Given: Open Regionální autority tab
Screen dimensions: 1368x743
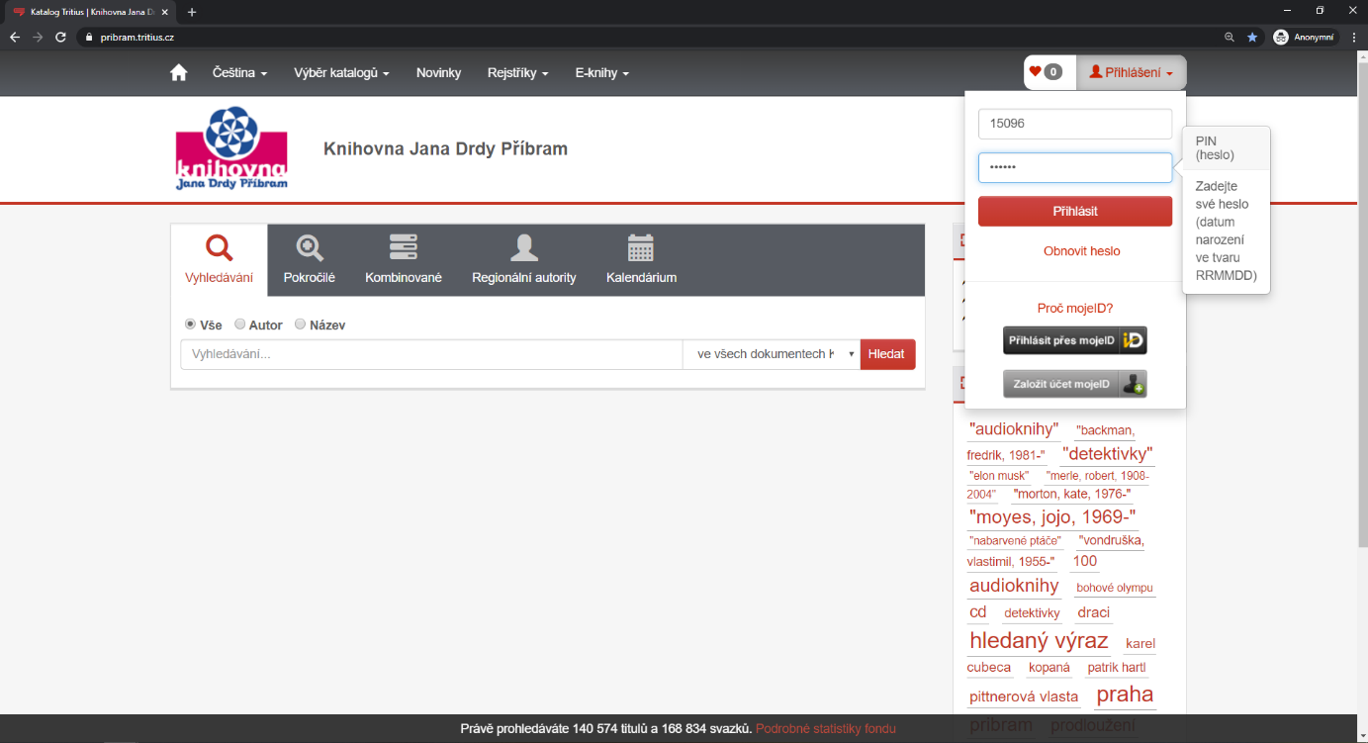Looking at the screenshot, I should tap(524, 259).
